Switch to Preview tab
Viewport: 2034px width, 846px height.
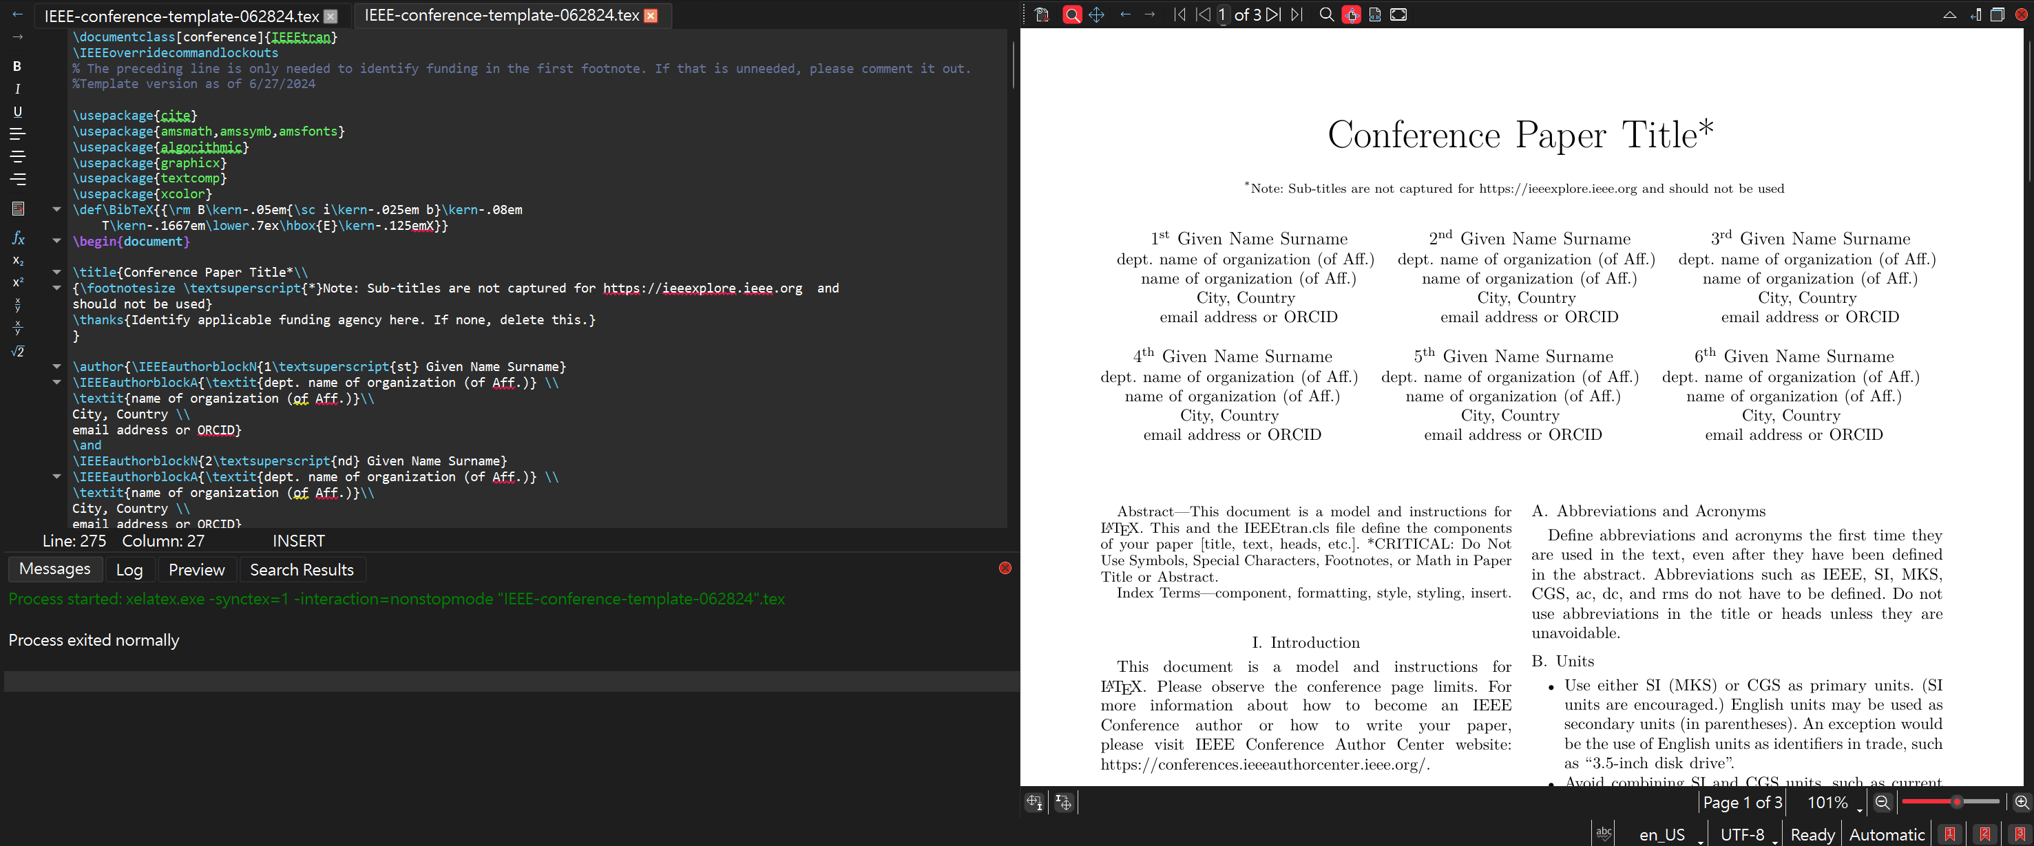pyautogui.click(x=197, y=570)
